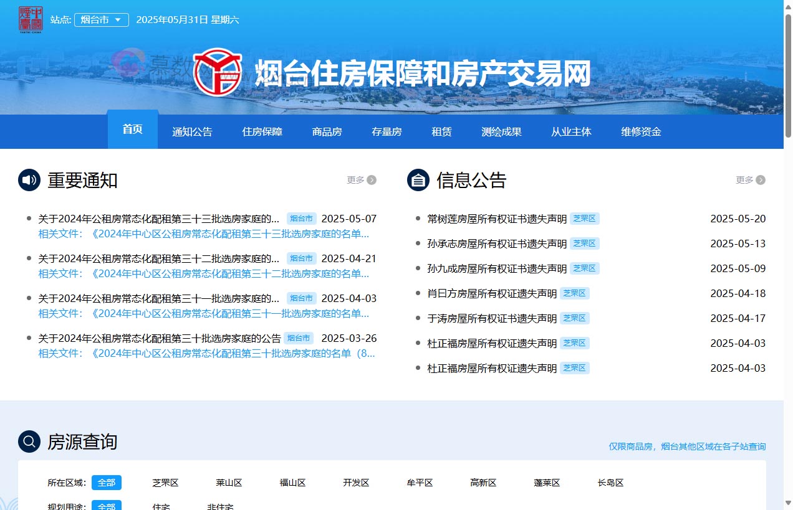Click the circular arrow icon after 更多 in 信息公告

(x=761, y=179)
